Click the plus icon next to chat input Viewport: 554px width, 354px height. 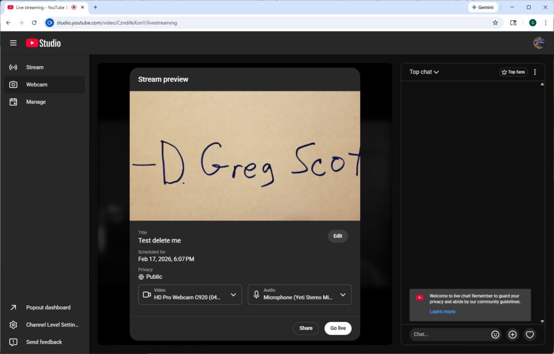click(x=512, y=335)
